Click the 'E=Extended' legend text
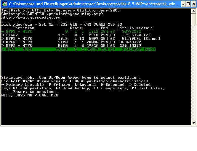Screen dimensions: 197x151 [113, 85]
